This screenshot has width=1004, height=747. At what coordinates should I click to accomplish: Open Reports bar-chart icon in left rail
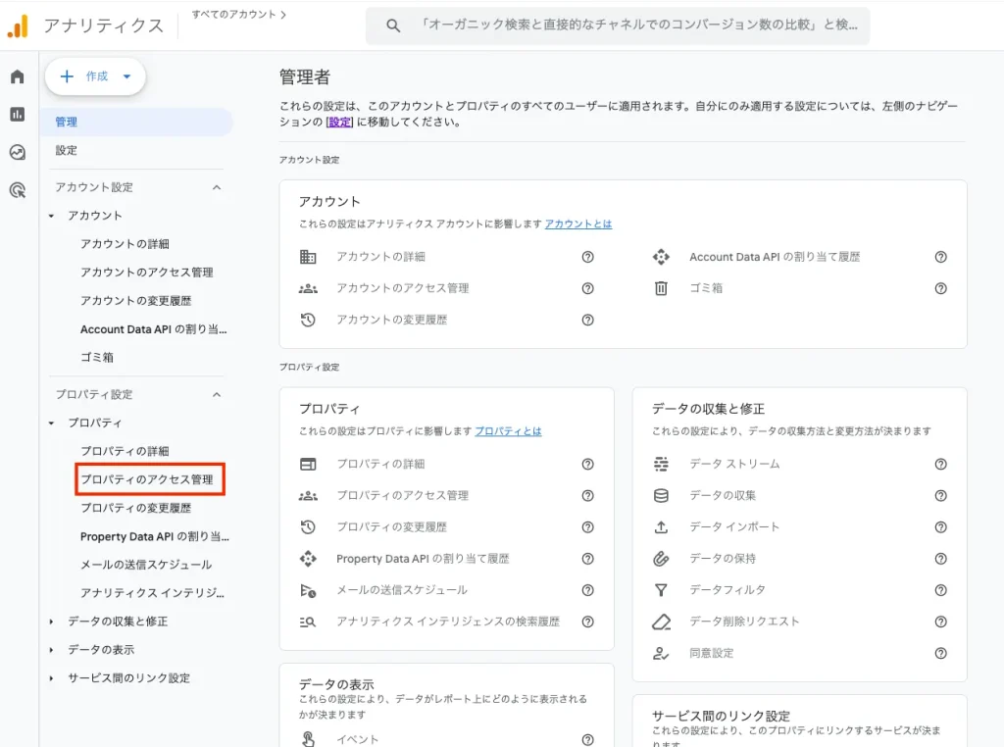pyautogui.click(x=18, y=115)
